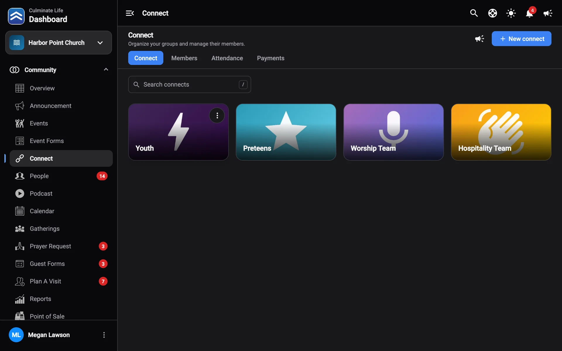
Task: Click the People 14 count badge
Action: 102,176
